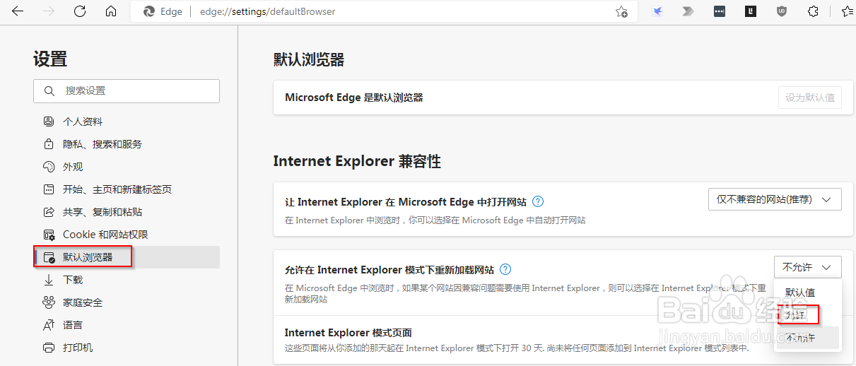Choose 允许 from the dropdown list
Screen dimensions: 856x366
tap(807, 315)
